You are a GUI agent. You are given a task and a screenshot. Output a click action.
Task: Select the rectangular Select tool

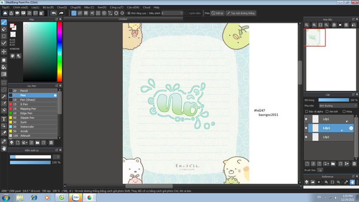[4, 82]
